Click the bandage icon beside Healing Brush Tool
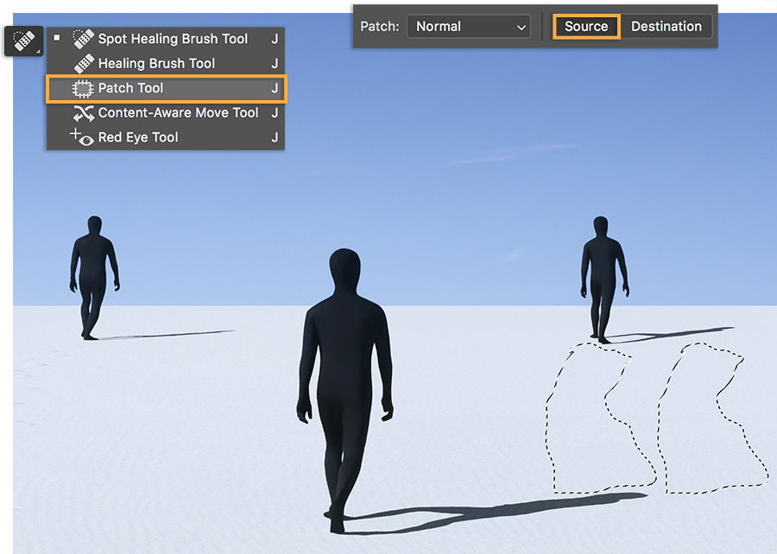777x554 pixels. 82,62
